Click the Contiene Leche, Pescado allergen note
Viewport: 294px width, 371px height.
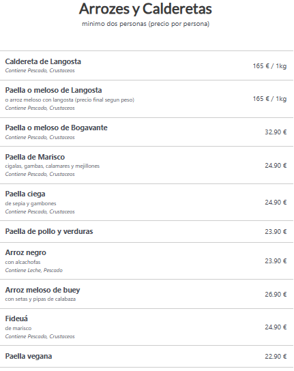pyautogui.click(x=34, y=270)
